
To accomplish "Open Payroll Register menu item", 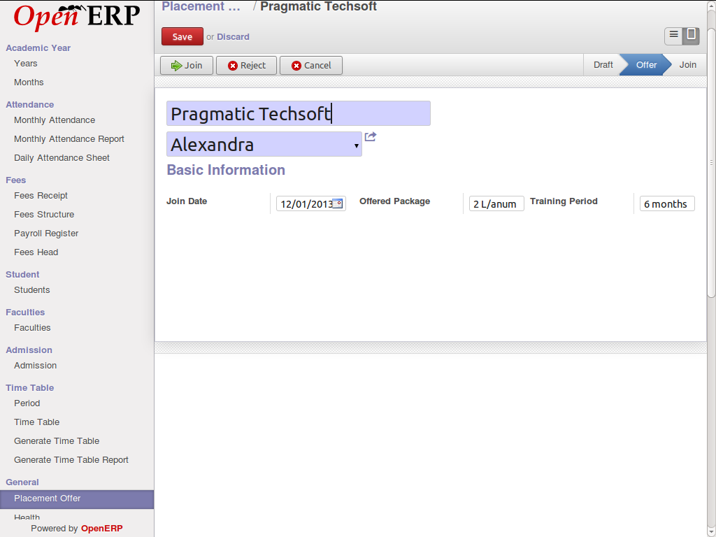I will [46, 234].
